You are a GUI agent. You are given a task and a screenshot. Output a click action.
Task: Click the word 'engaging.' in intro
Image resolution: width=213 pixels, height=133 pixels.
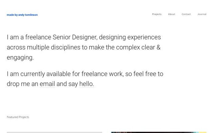pos(20,58)
